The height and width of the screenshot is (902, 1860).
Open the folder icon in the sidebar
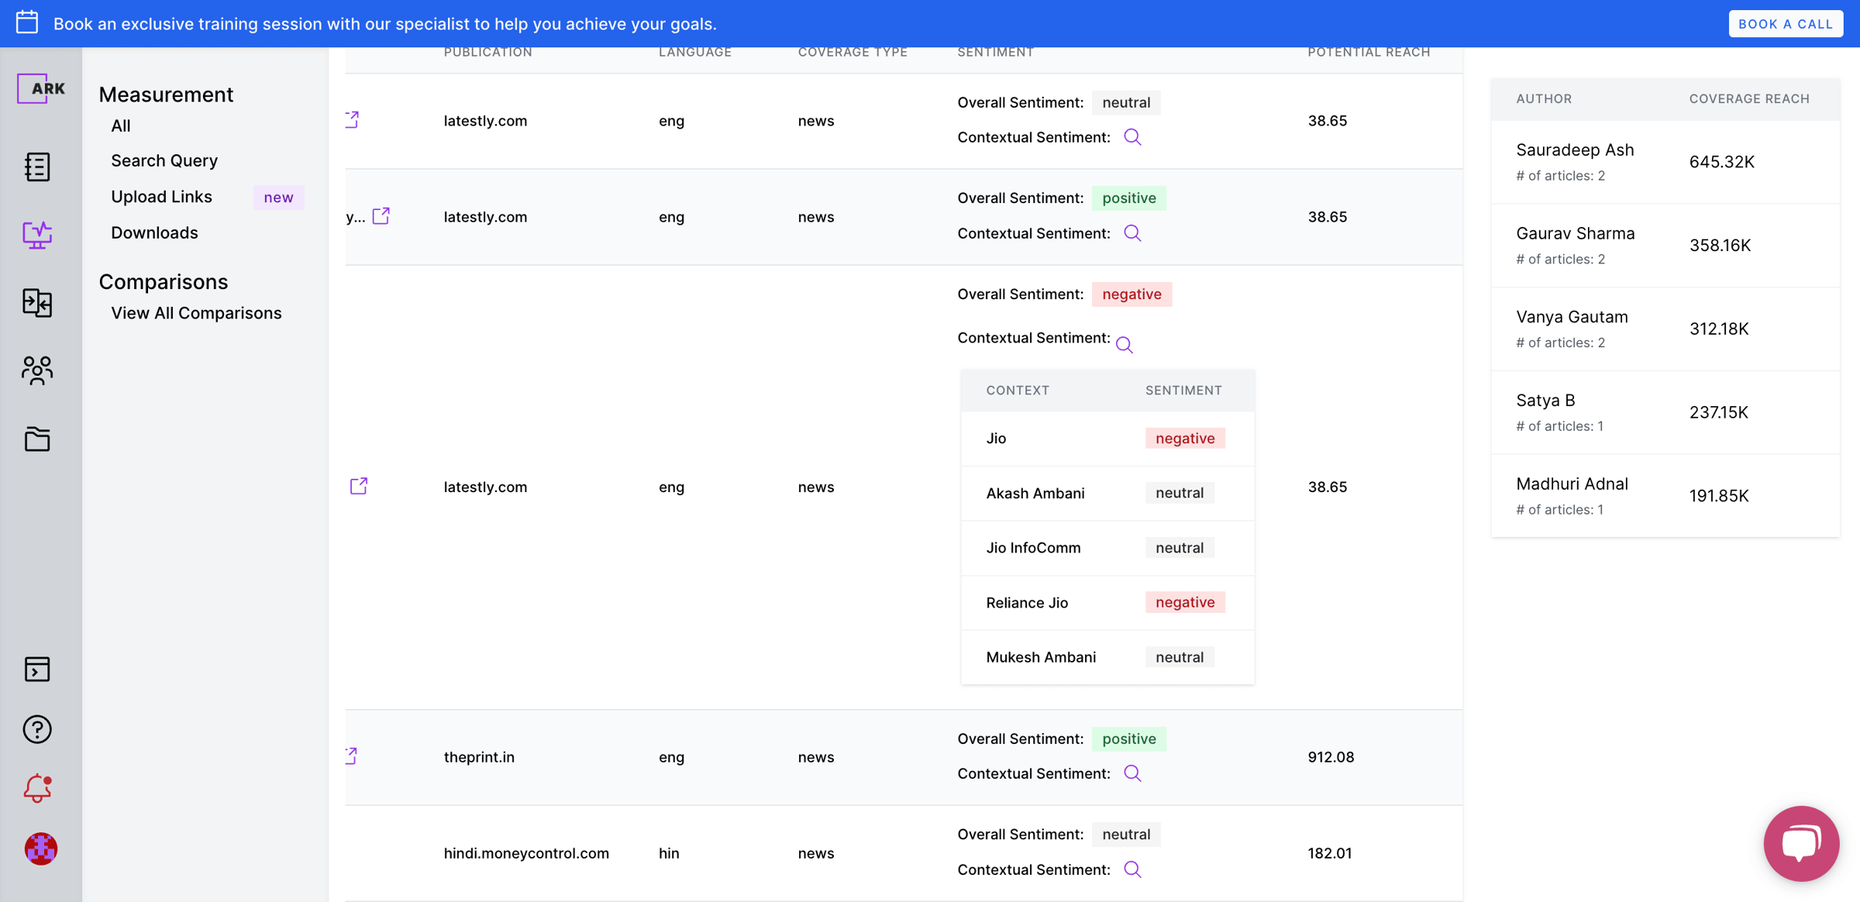pyautogui.click(x=37, y=439)
